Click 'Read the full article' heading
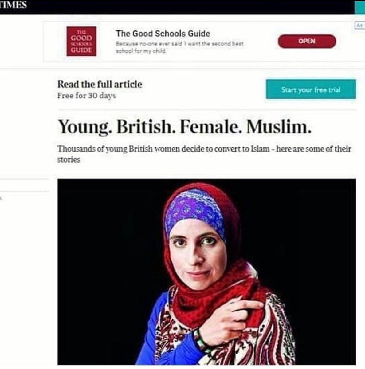365x369 pixels. tap(100, 84)
